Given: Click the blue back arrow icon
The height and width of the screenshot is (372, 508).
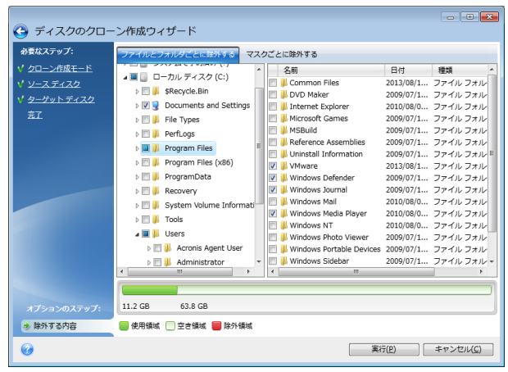Looking at the screenshot, I should coord(20,31).
